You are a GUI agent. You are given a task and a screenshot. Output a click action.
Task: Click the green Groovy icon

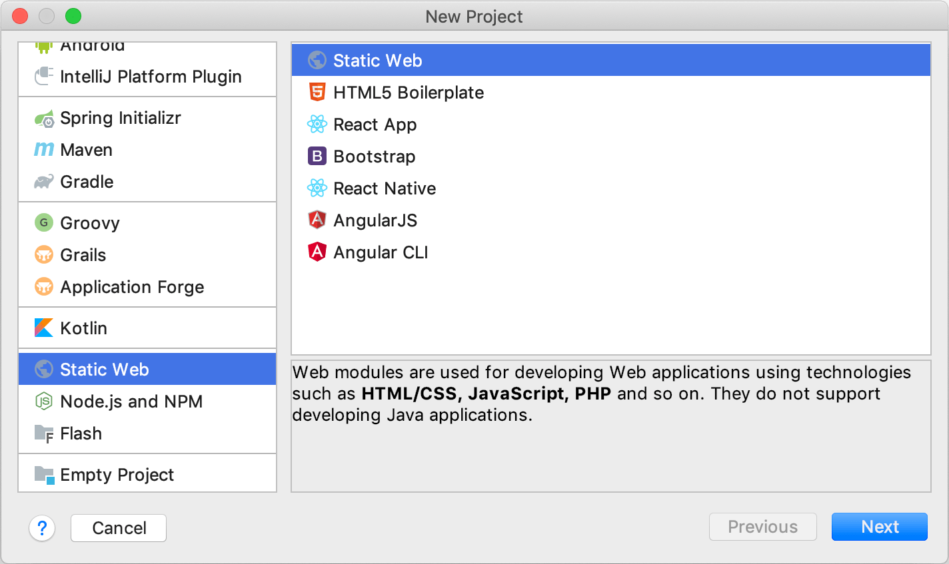click(44, 222)
